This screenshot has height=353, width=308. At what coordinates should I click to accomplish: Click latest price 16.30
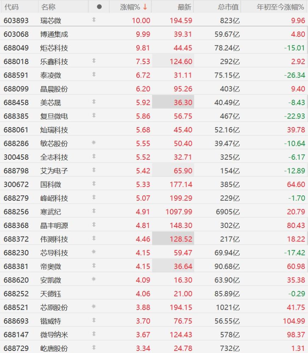183,280
